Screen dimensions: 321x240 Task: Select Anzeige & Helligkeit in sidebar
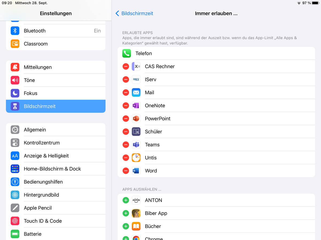pos(56,156)
